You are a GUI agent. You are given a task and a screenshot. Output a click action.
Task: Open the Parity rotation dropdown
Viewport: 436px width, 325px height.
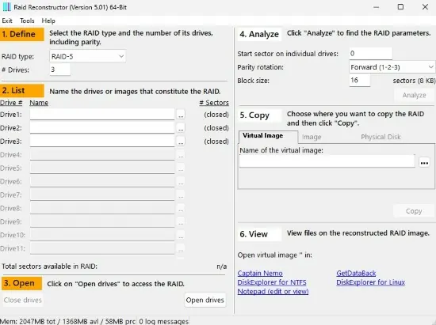click(x=392, y=67)
